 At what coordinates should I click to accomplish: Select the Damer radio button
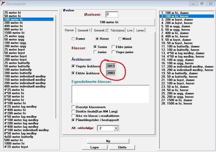[73, 39]
